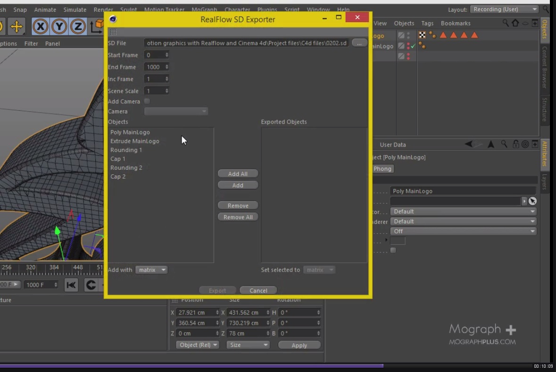
Task: Jump to start of animation
Action: 71,285
